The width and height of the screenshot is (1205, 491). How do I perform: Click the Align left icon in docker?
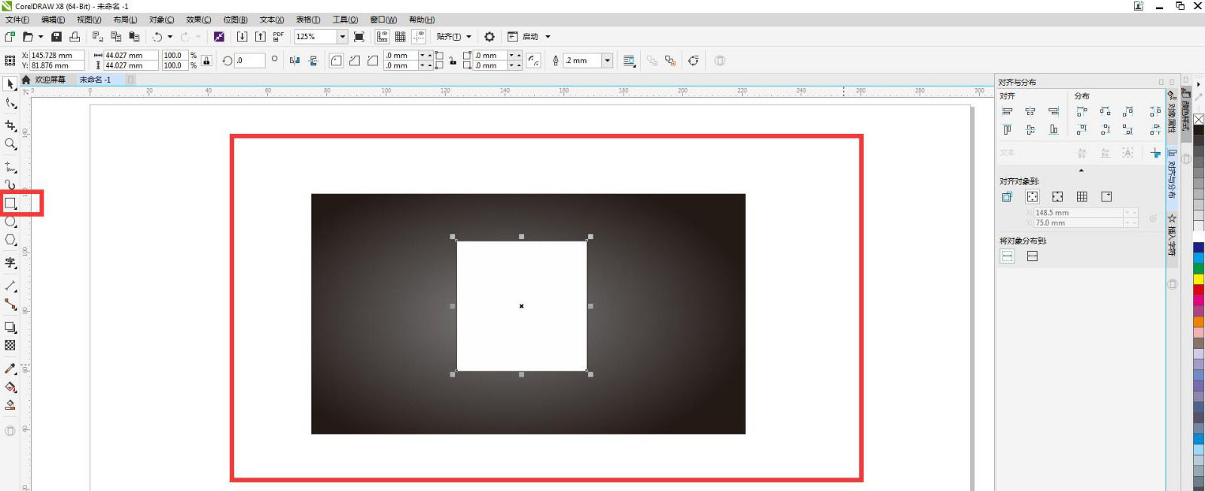1007,111
